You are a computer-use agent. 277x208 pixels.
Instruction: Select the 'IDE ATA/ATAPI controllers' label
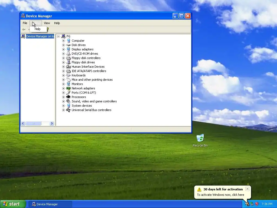89,71
